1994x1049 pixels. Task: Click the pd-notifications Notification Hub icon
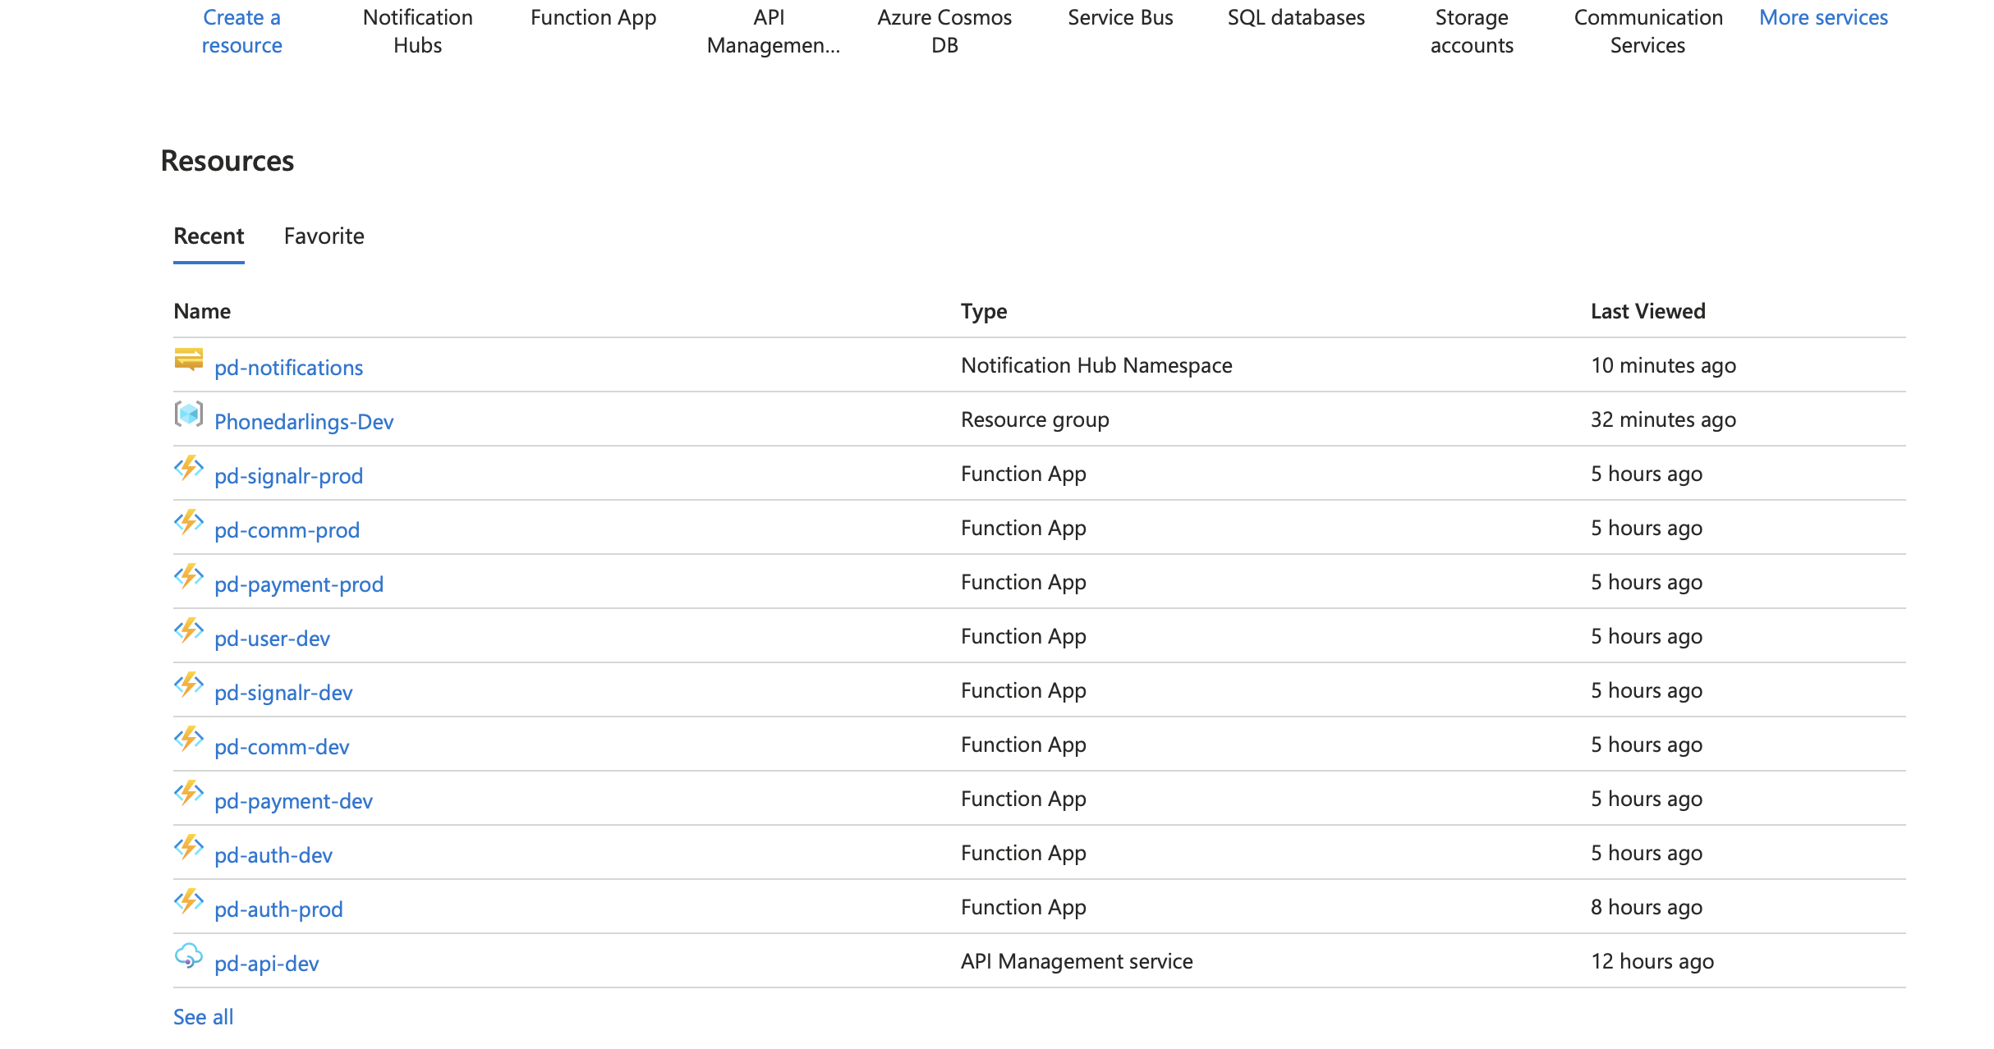point(188,360)
